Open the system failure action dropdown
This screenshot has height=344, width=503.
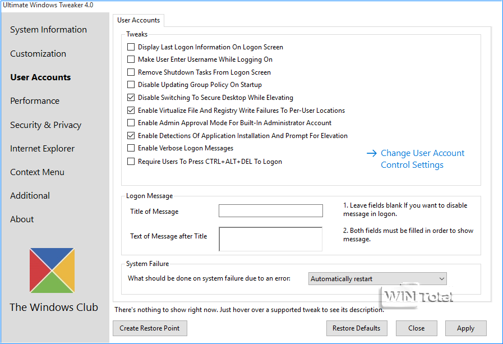click(377, 279)
